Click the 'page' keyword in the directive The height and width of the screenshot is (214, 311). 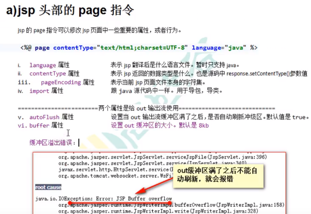coord(42,48)
